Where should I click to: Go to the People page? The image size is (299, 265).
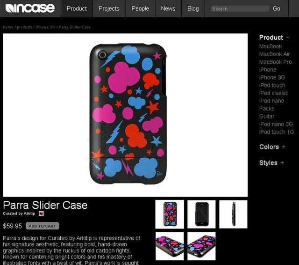coord(140,8)
